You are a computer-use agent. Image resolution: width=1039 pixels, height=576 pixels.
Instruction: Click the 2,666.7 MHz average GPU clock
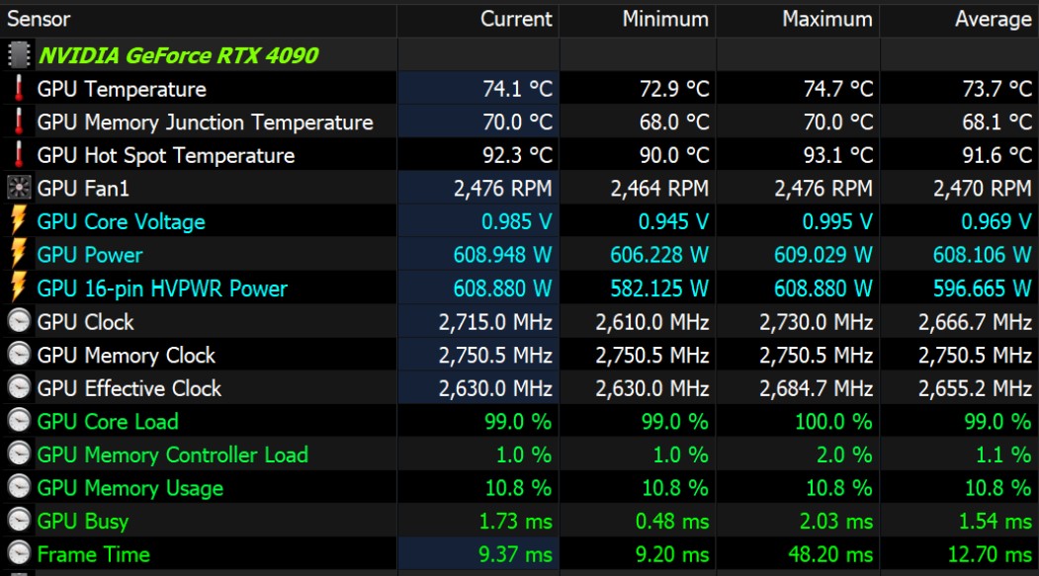[x=976, y=322]
